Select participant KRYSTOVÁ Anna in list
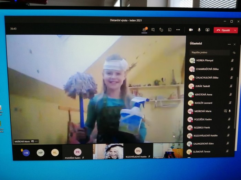Viewport: 241px width, 180px height. click(x=210, y=95)
